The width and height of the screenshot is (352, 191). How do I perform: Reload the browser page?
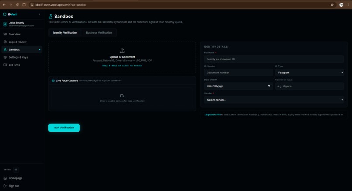tap(17, 5)
